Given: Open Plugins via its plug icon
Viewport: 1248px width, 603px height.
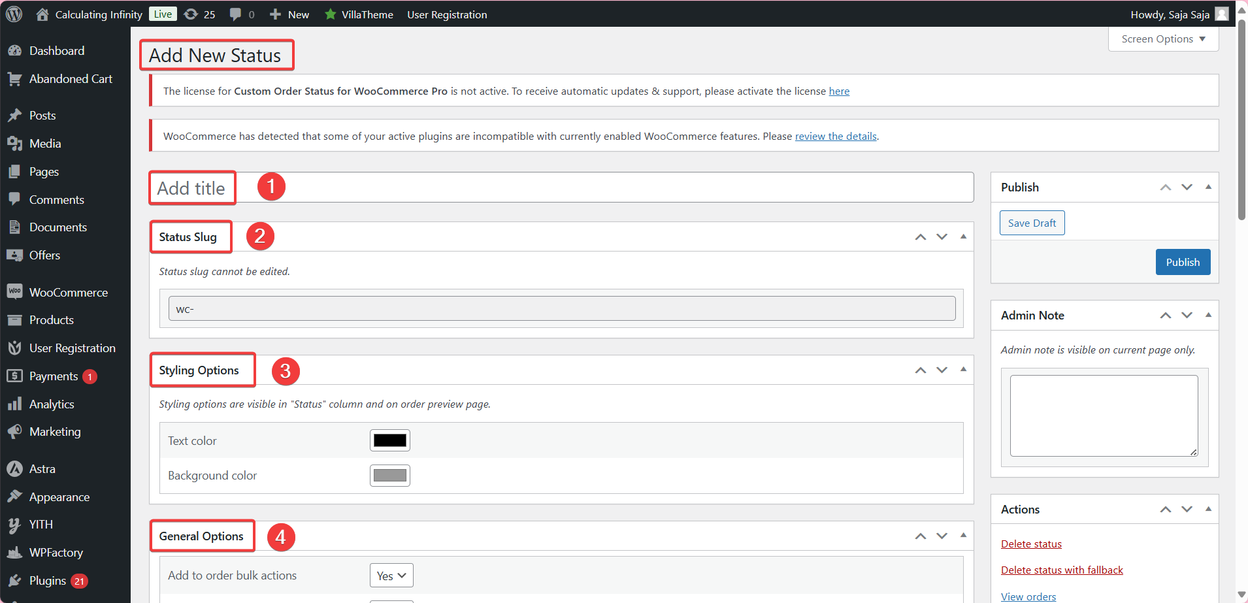Looking at the screenshot, I should (x=15, y=580).
